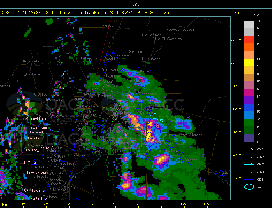Click the dBZ title at top center
The width and height of the screenshot is (272, 208).
pyautogui.click(x=136, y=5)
